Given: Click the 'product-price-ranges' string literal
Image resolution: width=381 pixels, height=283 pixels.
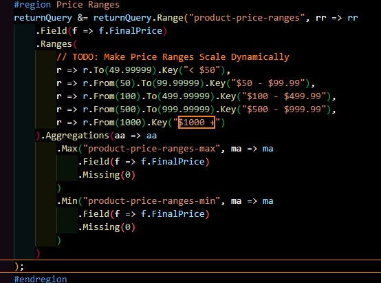Looking at the screenshot, I should coord(247,18).
